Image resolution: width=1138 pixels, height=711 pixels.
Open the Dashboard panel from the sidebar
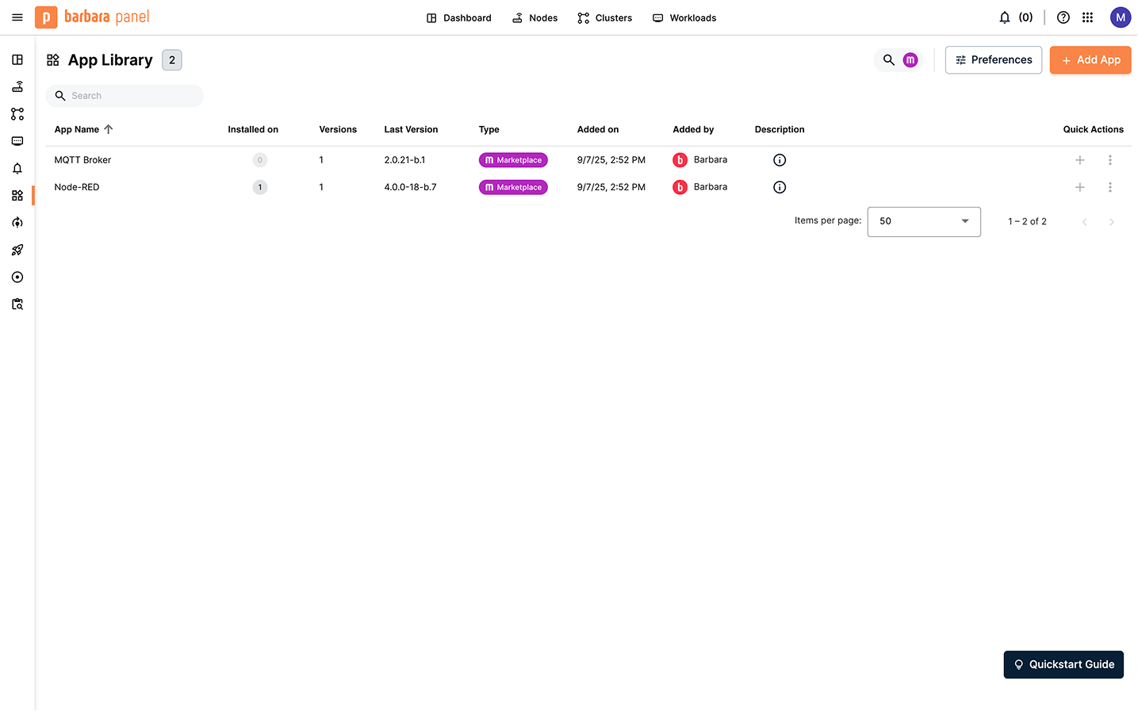pyautogui.click(x=17, y=59)
